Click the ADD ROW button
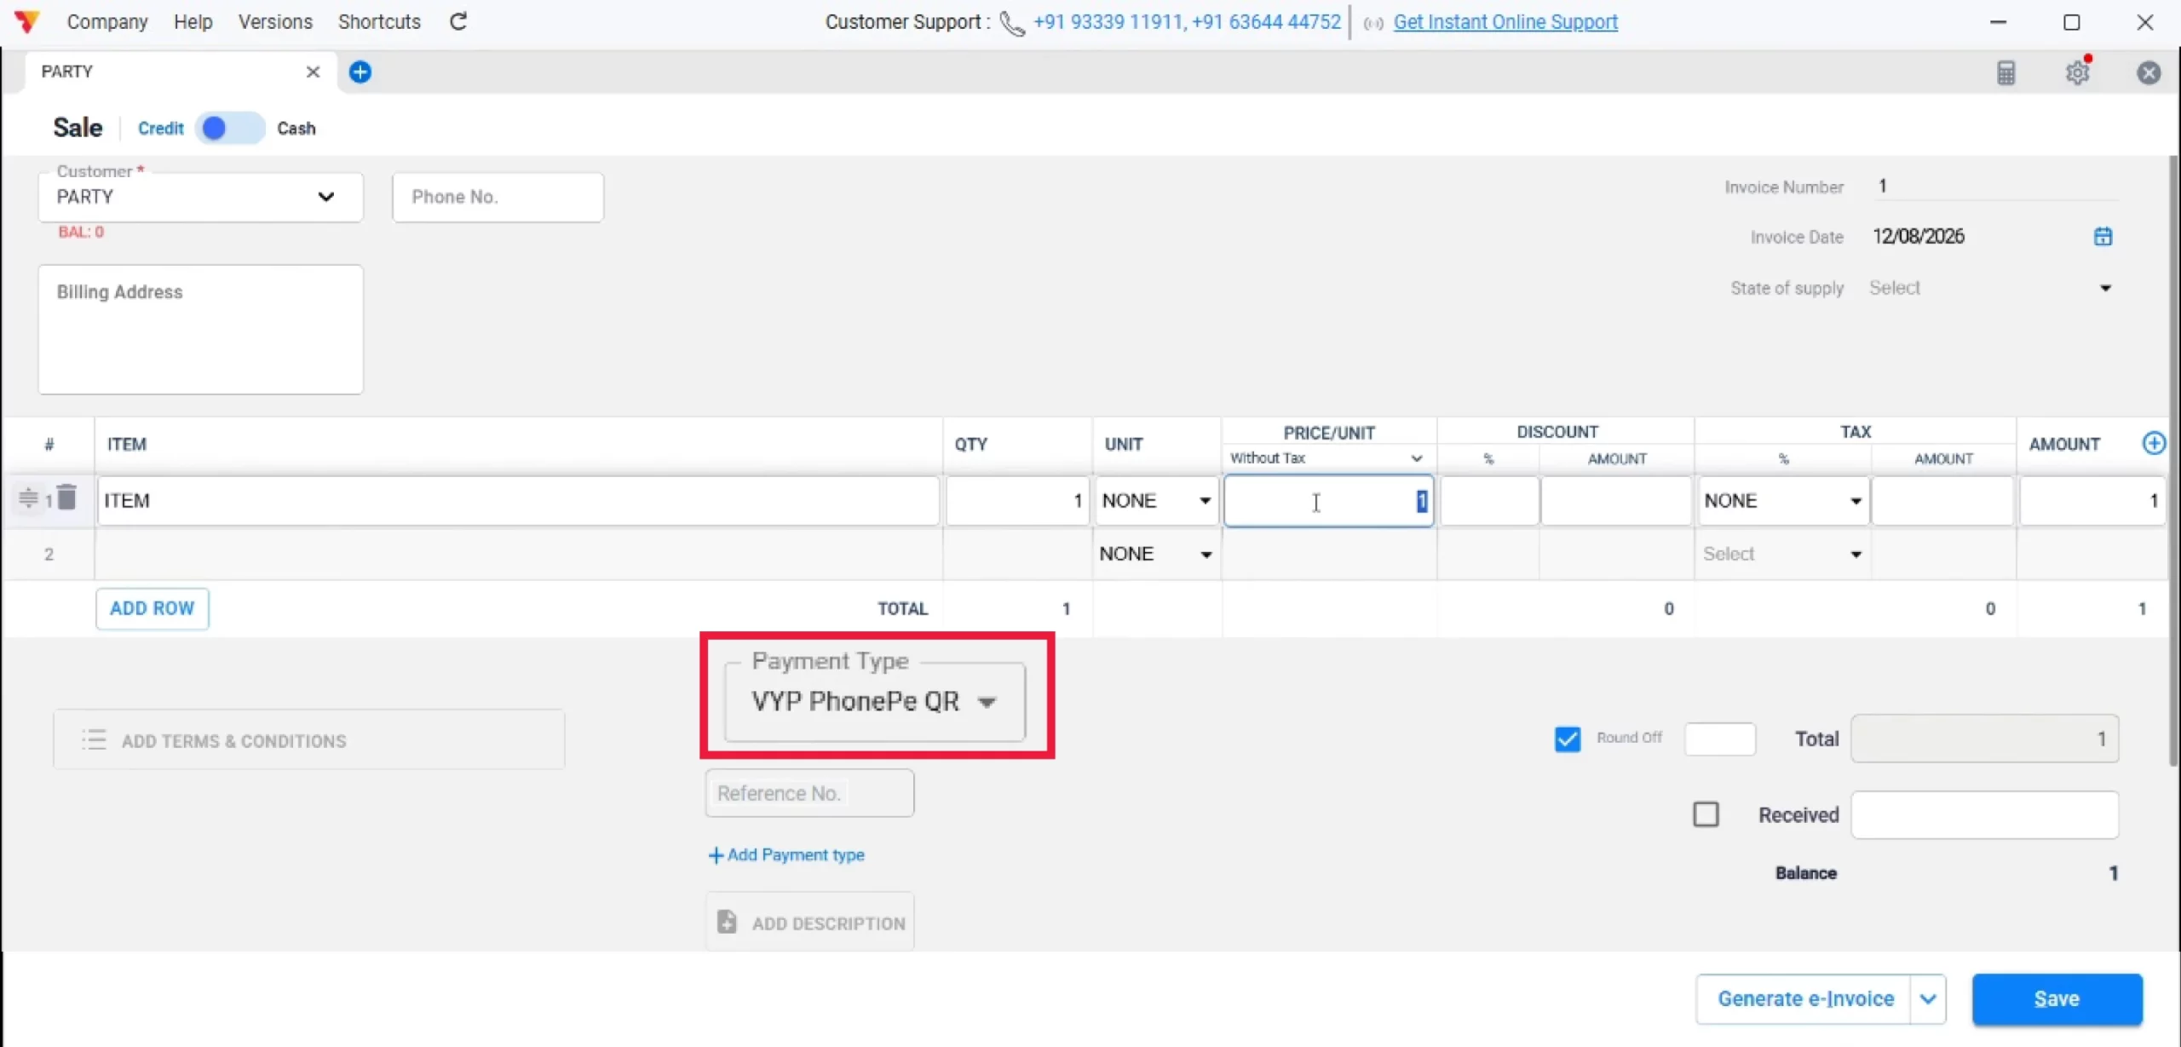Viewport: 2181px width, 1047px height. coord(152,608)
